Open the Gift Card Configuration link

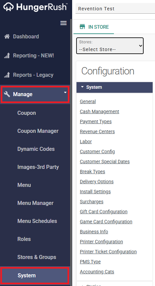tap(104, 212)
